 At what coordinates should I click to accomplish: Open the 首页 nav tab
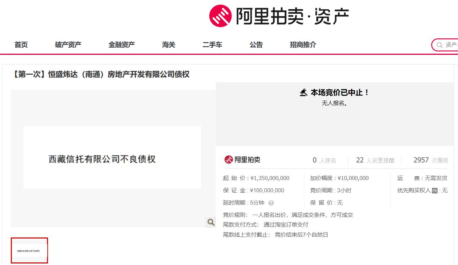click(x=21, y=45)
